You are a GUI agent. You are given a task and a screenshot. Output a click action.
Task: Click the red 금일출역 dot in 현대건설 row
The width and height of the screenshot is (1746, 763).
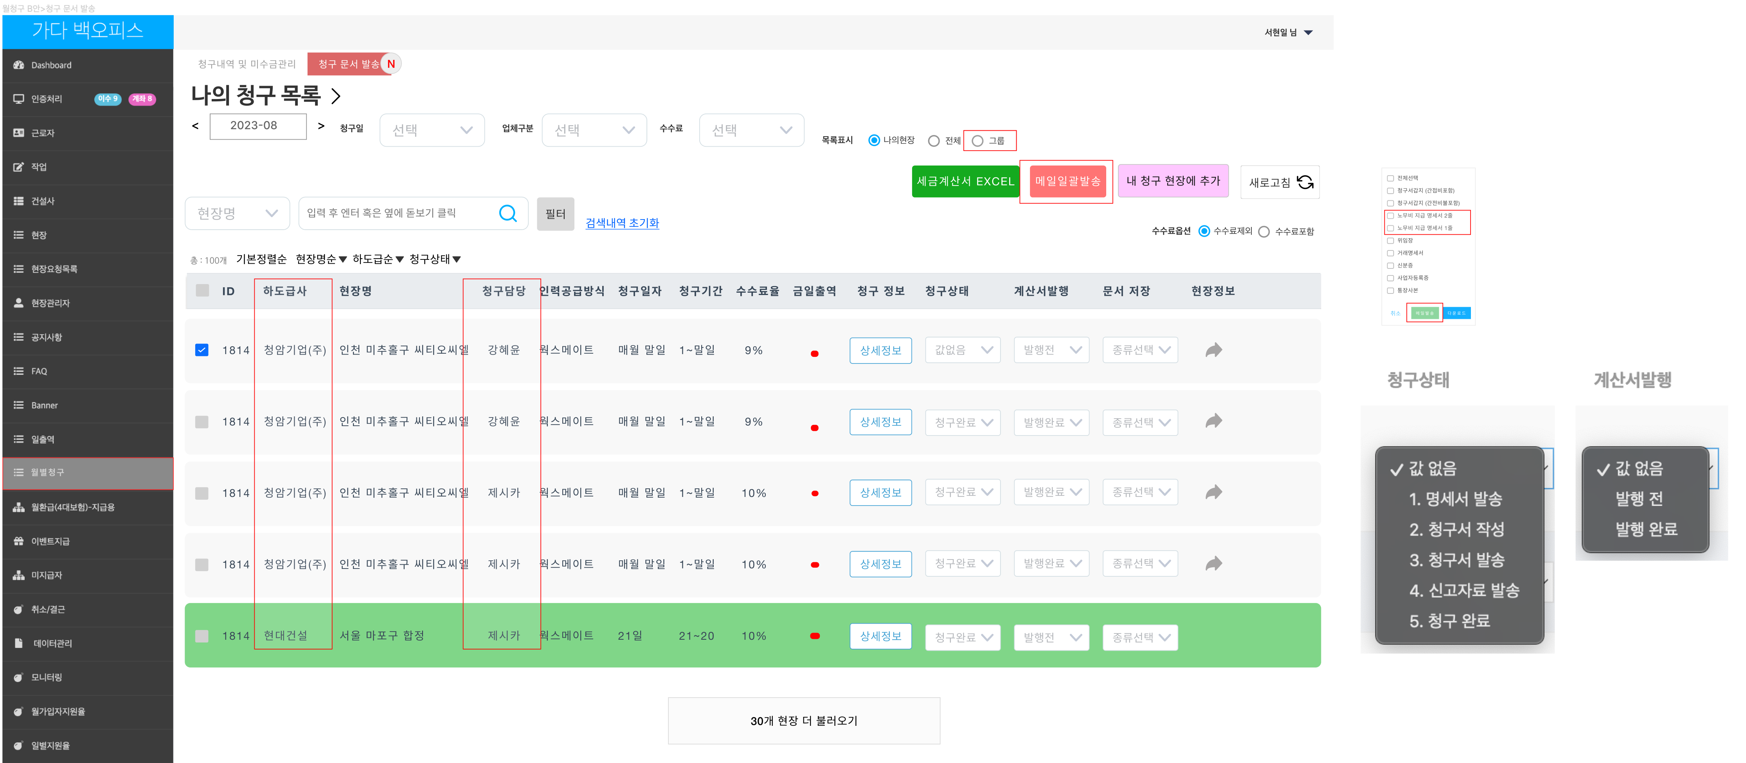[x=815, y=635]
